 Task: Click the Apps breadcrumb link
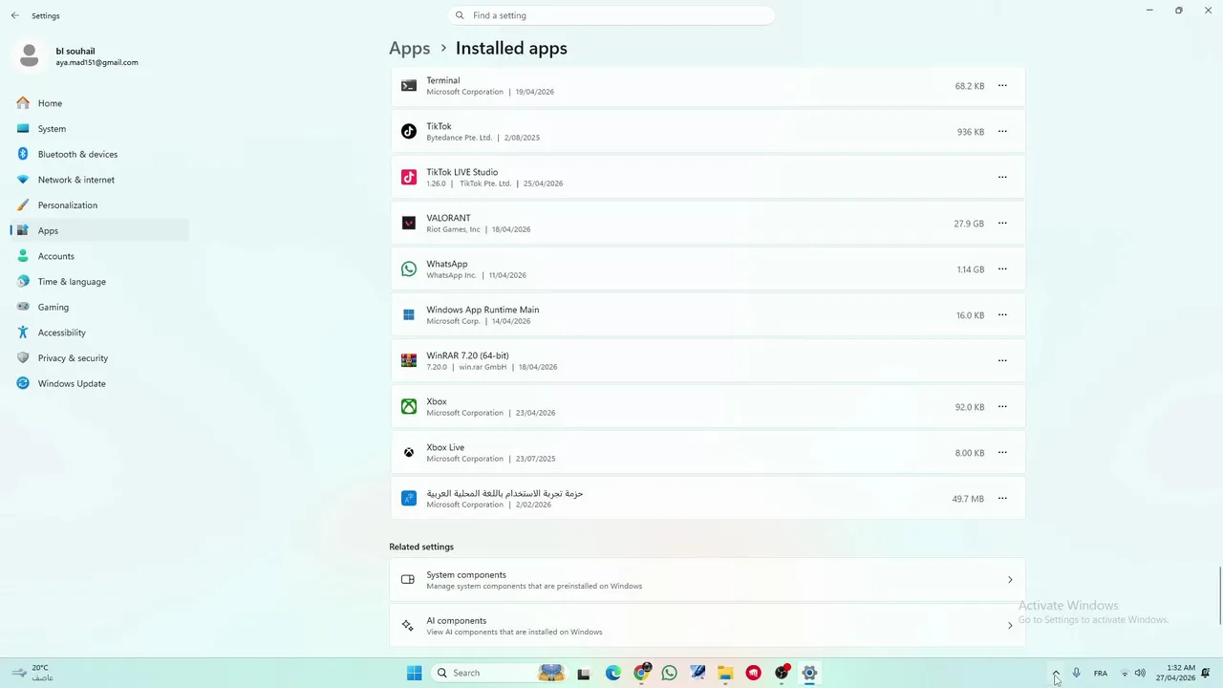pyautogui.click(x=409, y=48)
